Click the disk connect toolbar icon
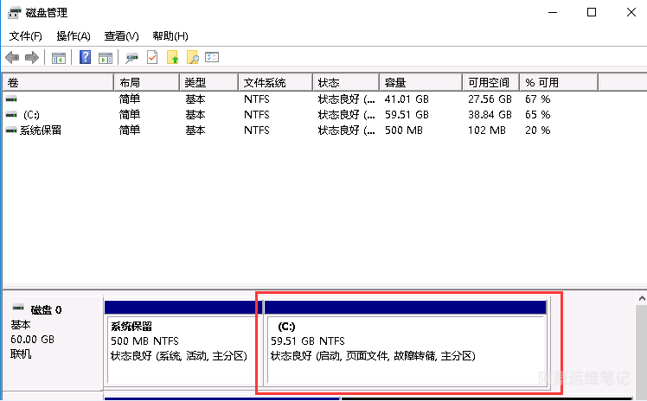Viewport: 647px width, 401px height. [131, 58]
